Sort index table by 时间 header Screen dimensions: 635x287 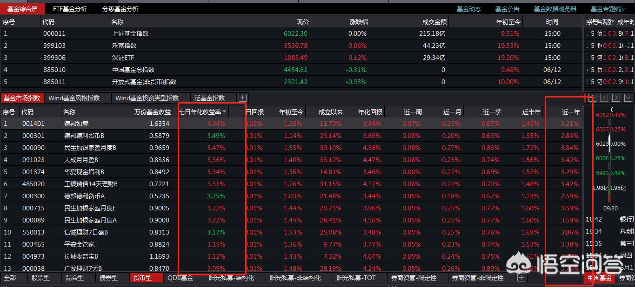point(552,22)
